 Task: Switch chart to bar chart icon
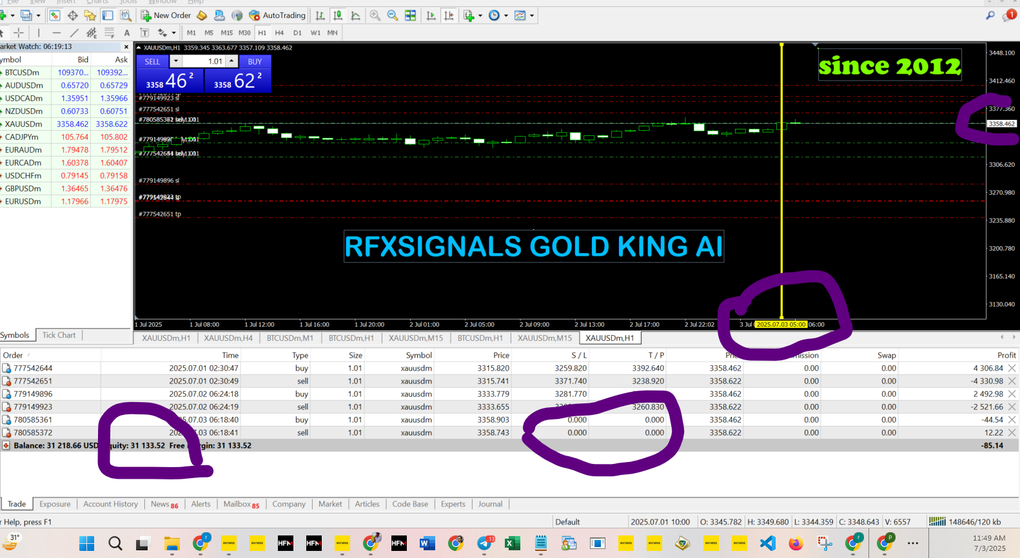(x=320, y=15)
